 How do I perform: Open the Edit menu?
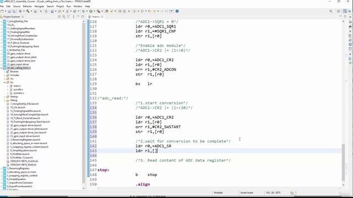8,6
